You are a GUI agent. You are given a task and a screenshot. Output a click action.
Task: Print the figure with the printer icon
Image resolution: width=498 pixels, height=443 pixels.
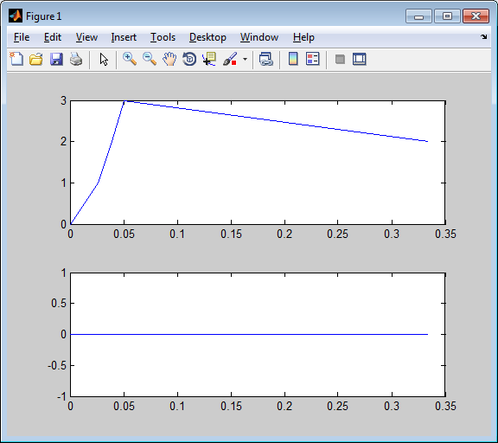pos(76,59)
